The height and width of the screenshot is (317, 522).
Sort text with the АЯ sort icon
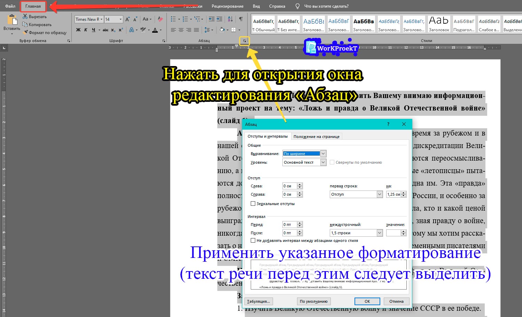pos(230,19)
